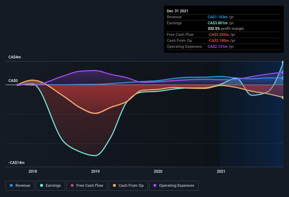Select the 2020 x-axis label
Screen dimensions: 289x197
coord(158,171)
